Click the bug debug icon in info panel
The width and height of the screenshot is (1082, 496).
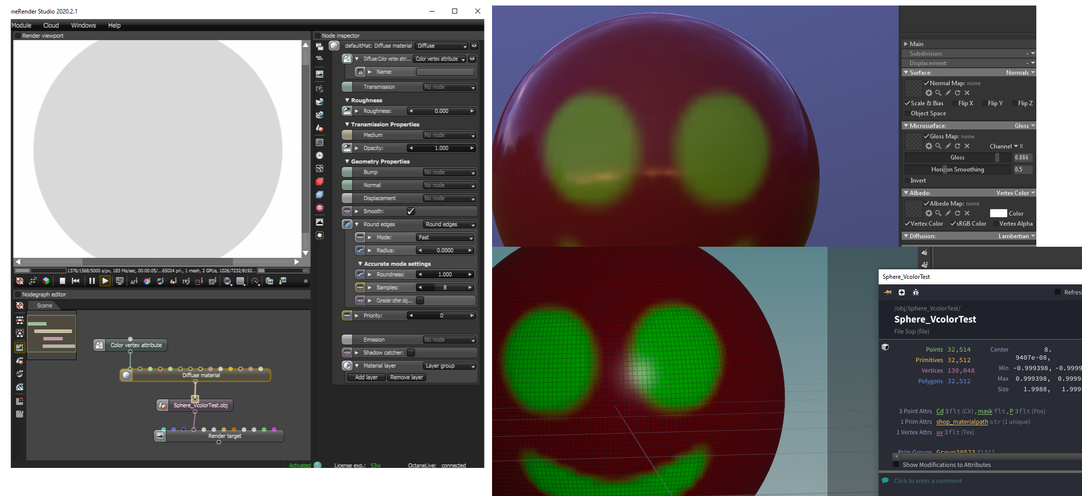(x=916, y=292)
